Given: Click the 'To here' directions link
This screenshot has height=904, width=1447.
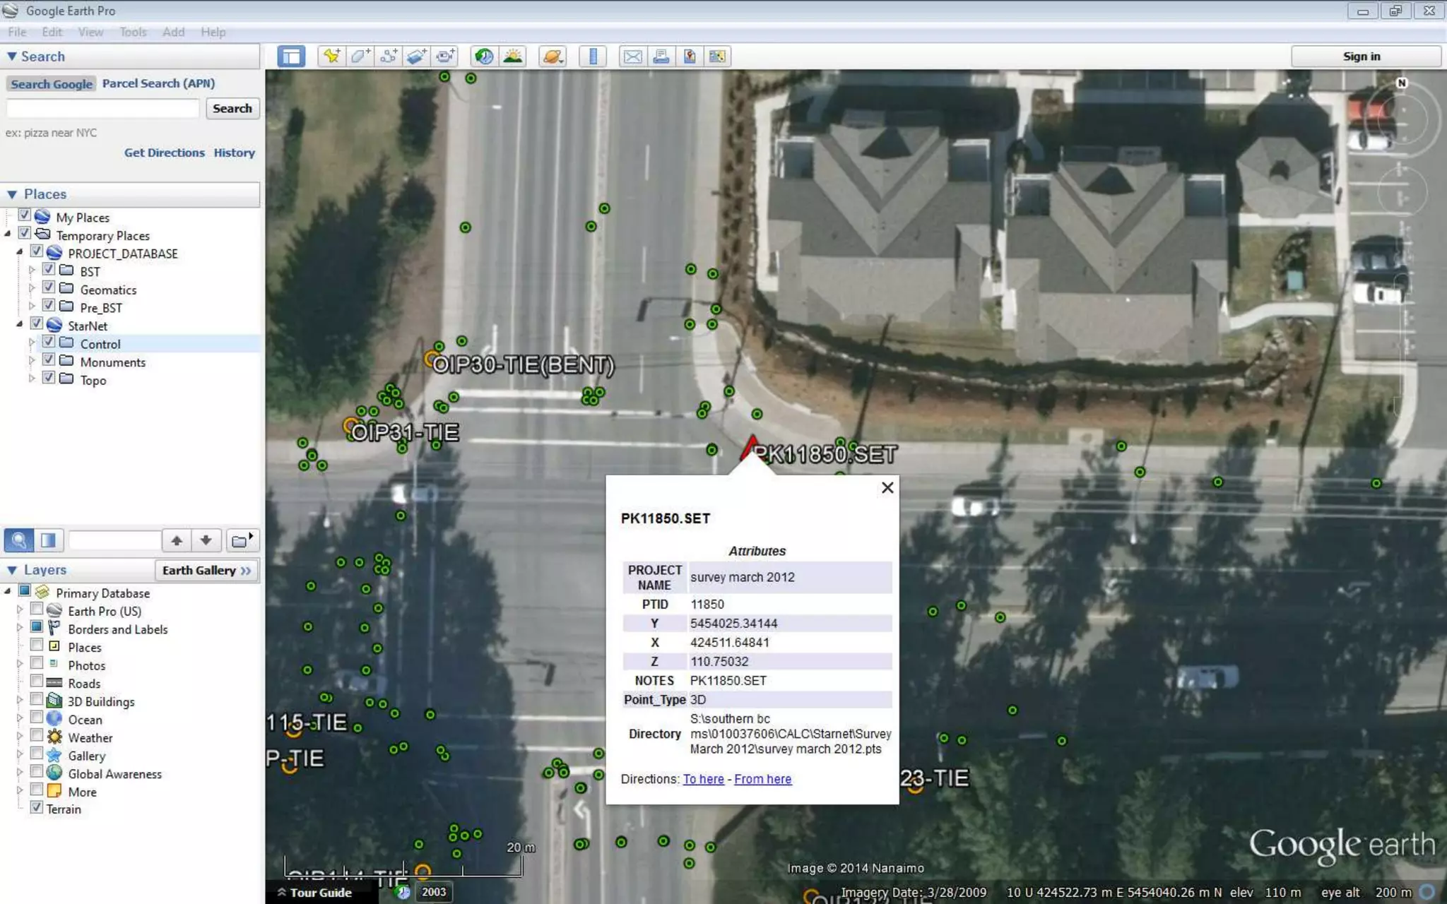Looking at the screenshot, I should pos(703,779).
